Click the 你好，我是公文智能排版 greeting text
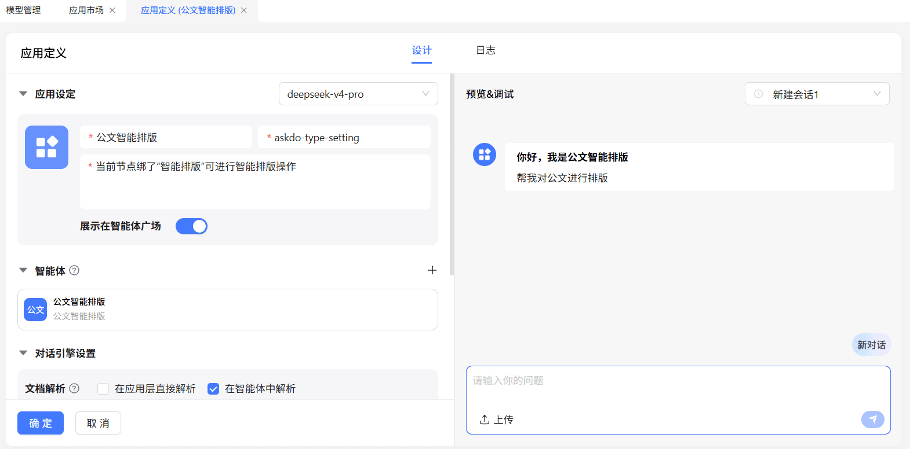Viewport: 910px width, 449px height. coord(572,157)
